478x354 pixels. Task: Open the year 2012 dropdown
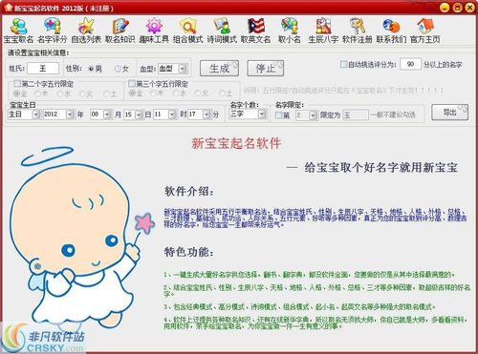pyautogui.click(x=70, y=115)
